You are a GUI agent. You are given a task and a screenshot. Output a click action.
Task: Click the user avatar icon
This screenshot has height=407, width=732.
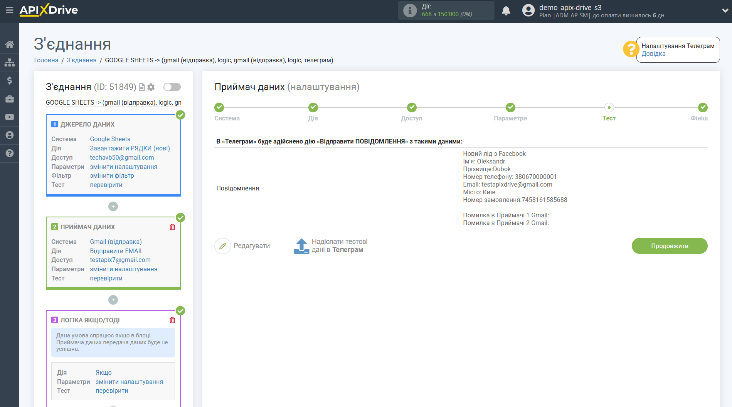click(528, 10)
